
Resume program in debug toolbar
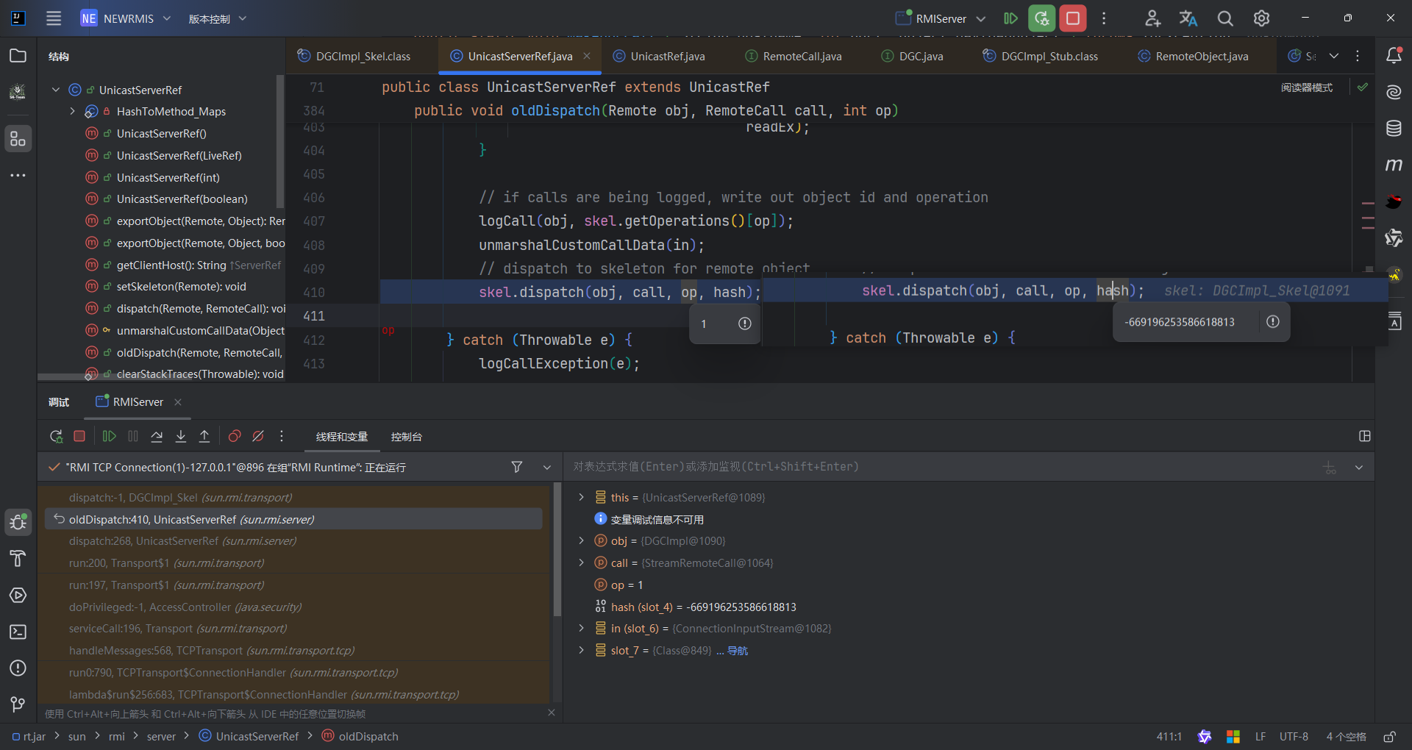click(x=109, y=436)
